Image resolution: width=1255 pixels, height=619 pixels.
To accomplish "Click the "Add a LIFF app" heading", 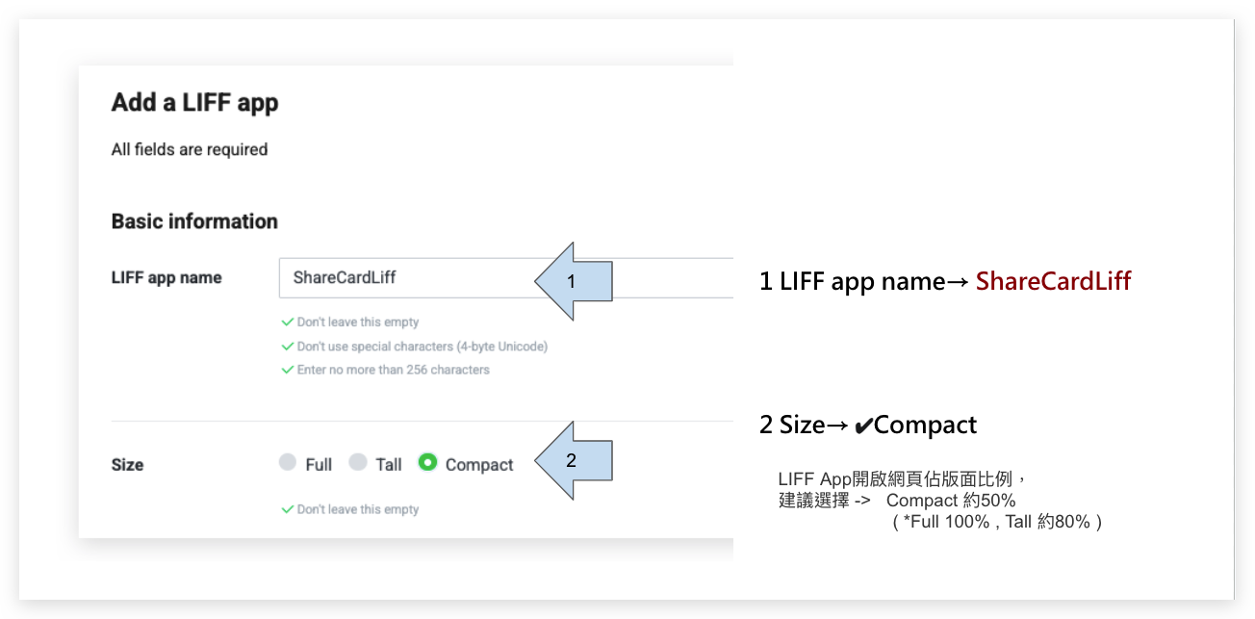I will [x=194, y=103].
